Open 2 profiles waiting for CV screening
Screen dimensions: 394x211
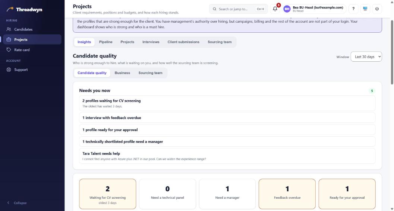pyautogui.click(x=227, y=103)
